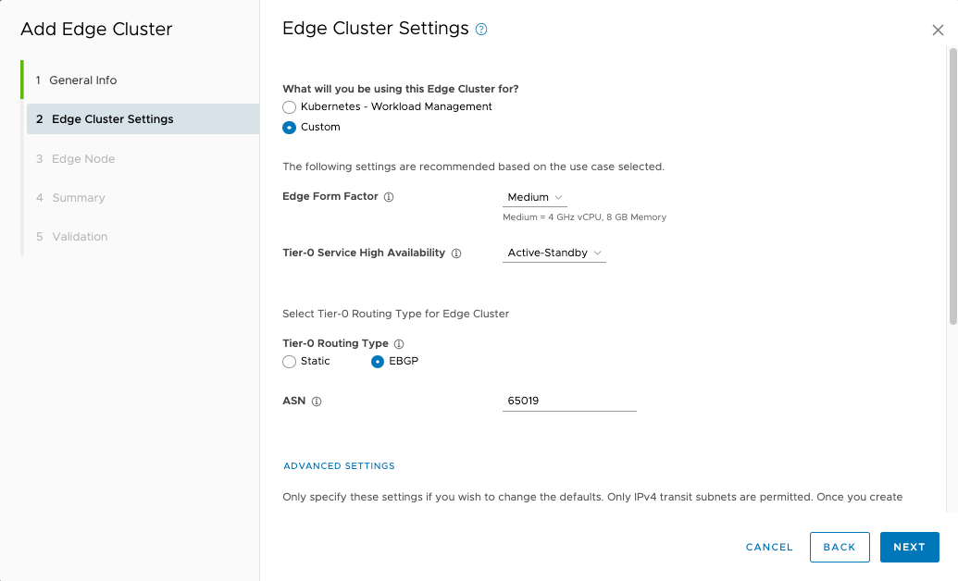This screenshot has height=581, width=958.
Task: Choose Static routing type
Action: coord(289,362)
